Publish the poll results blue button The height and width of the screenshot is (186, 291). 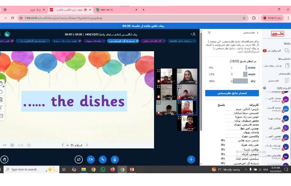(x=232, y=93)
